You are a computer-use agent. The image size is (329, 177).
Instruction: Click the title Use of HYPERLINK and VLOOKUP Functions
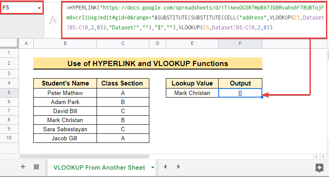pyautogui.click(x=148, y=63)
